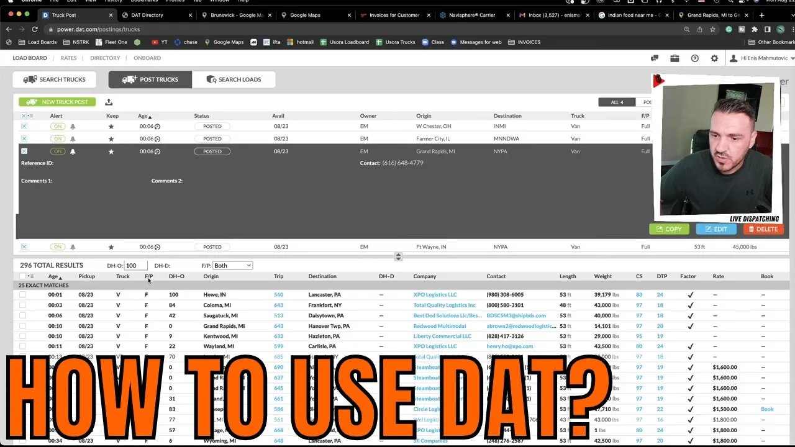This screenshot has height=447, width=795.
Task: Click the Edit button
Action: tap(716, 229)
